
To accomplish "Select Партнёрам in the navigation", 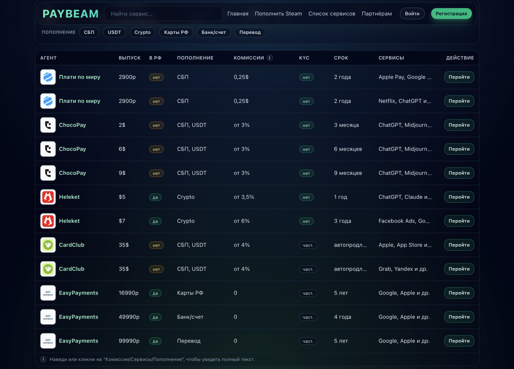I will 377,13.
